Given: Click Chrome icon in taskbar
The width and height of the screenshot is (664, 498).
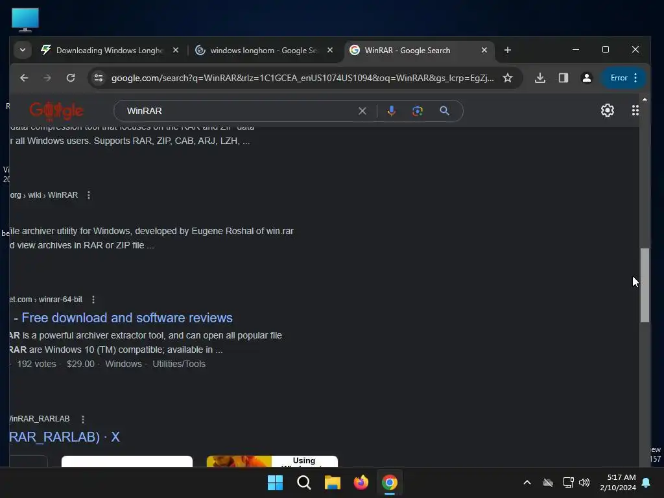Looking at the screenshot, I should (390, 482).
